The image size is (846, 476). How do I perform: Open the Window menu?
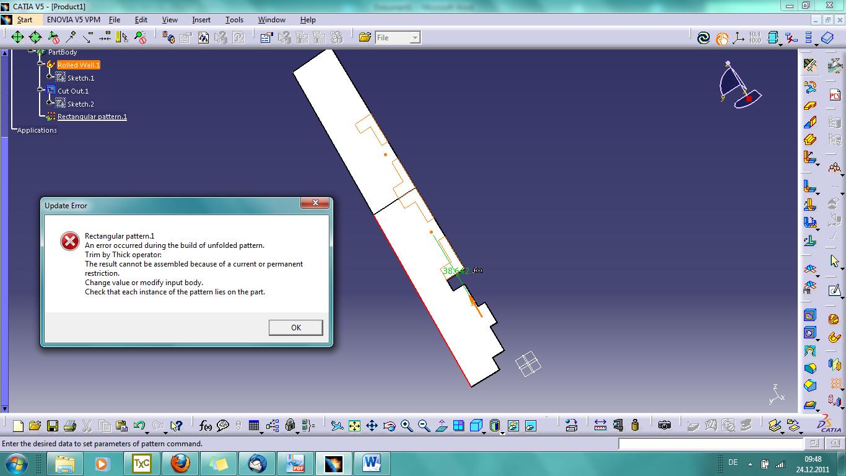(272, 20)
